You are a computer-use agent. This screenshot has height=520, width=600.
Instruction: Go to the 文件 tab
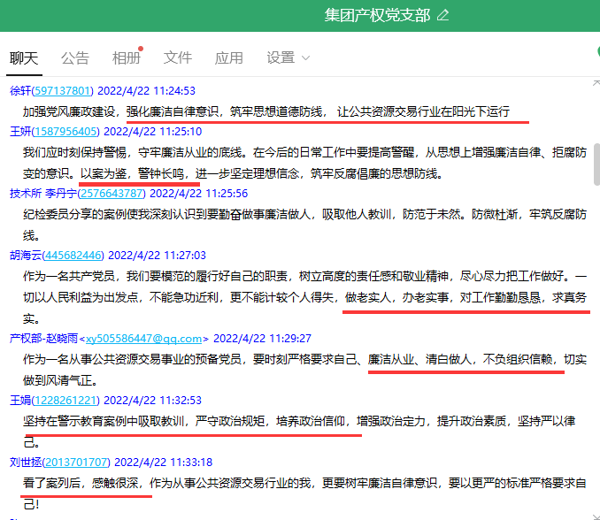tap(178, 58)
